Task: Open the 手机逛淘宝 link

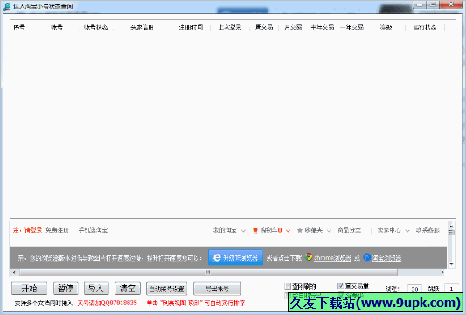Action: (x=93, y=230)
